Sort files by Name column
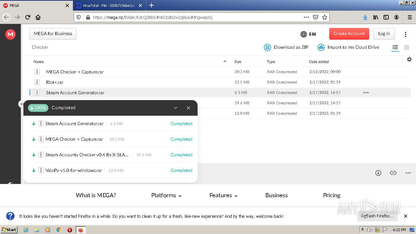The height and width of the screenshot is (234, 416). (x=39, y=62)
